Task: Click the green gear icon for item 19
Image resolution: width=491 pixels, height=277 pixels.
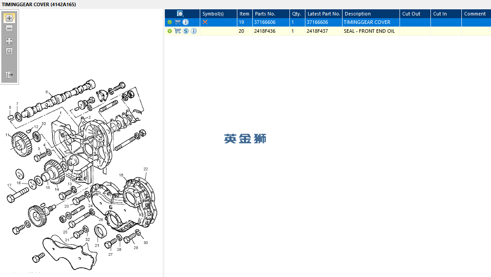Action: pos(169,22)
